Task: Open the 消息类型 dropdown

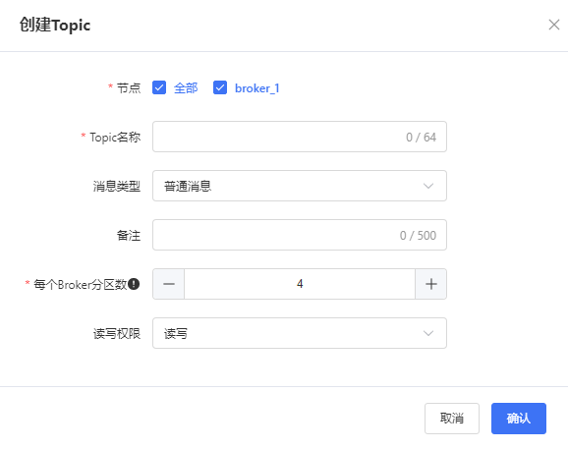Action: coord(300,186)
